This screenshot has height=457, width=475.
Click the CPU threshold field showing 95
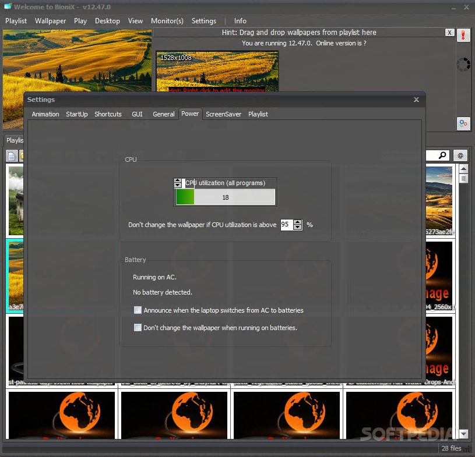point(287,225)
